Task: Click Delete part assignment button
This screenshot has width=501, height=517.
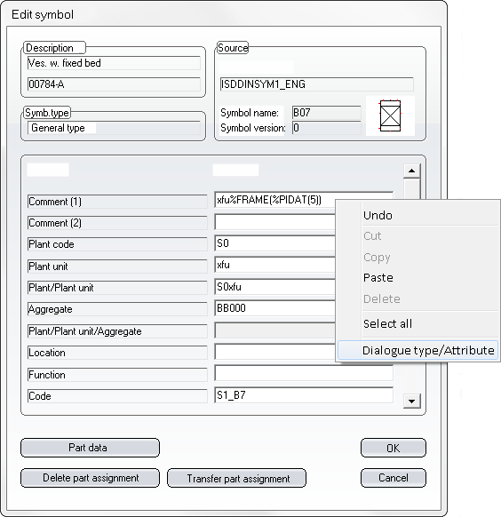Action: click(x=90, y=478)
